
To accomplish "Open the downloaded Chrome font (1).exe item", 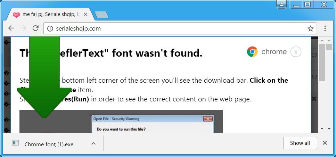I will point(49,144).
